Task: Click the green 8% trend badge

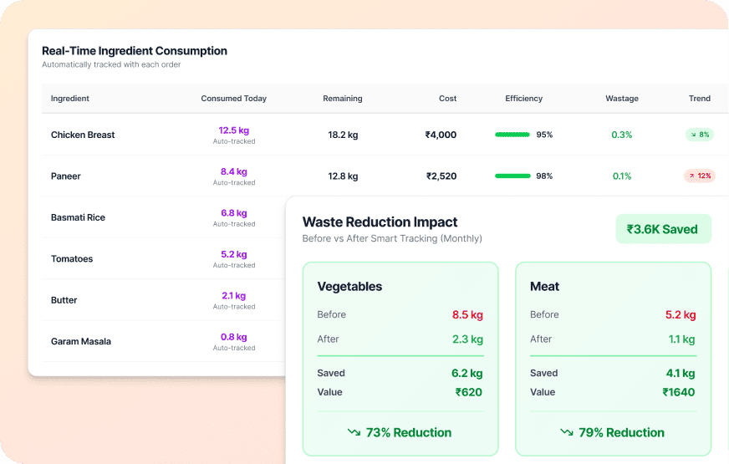Action: tap(699, 135)
